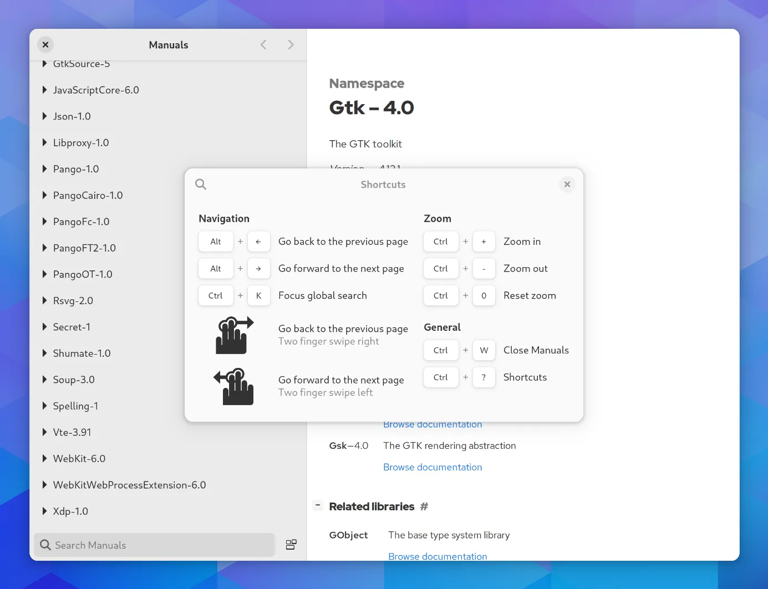This screenshot has width=768, height=589.
Task: Expand the Pango-1.0 documentation entry
Action: pos(45,169)
